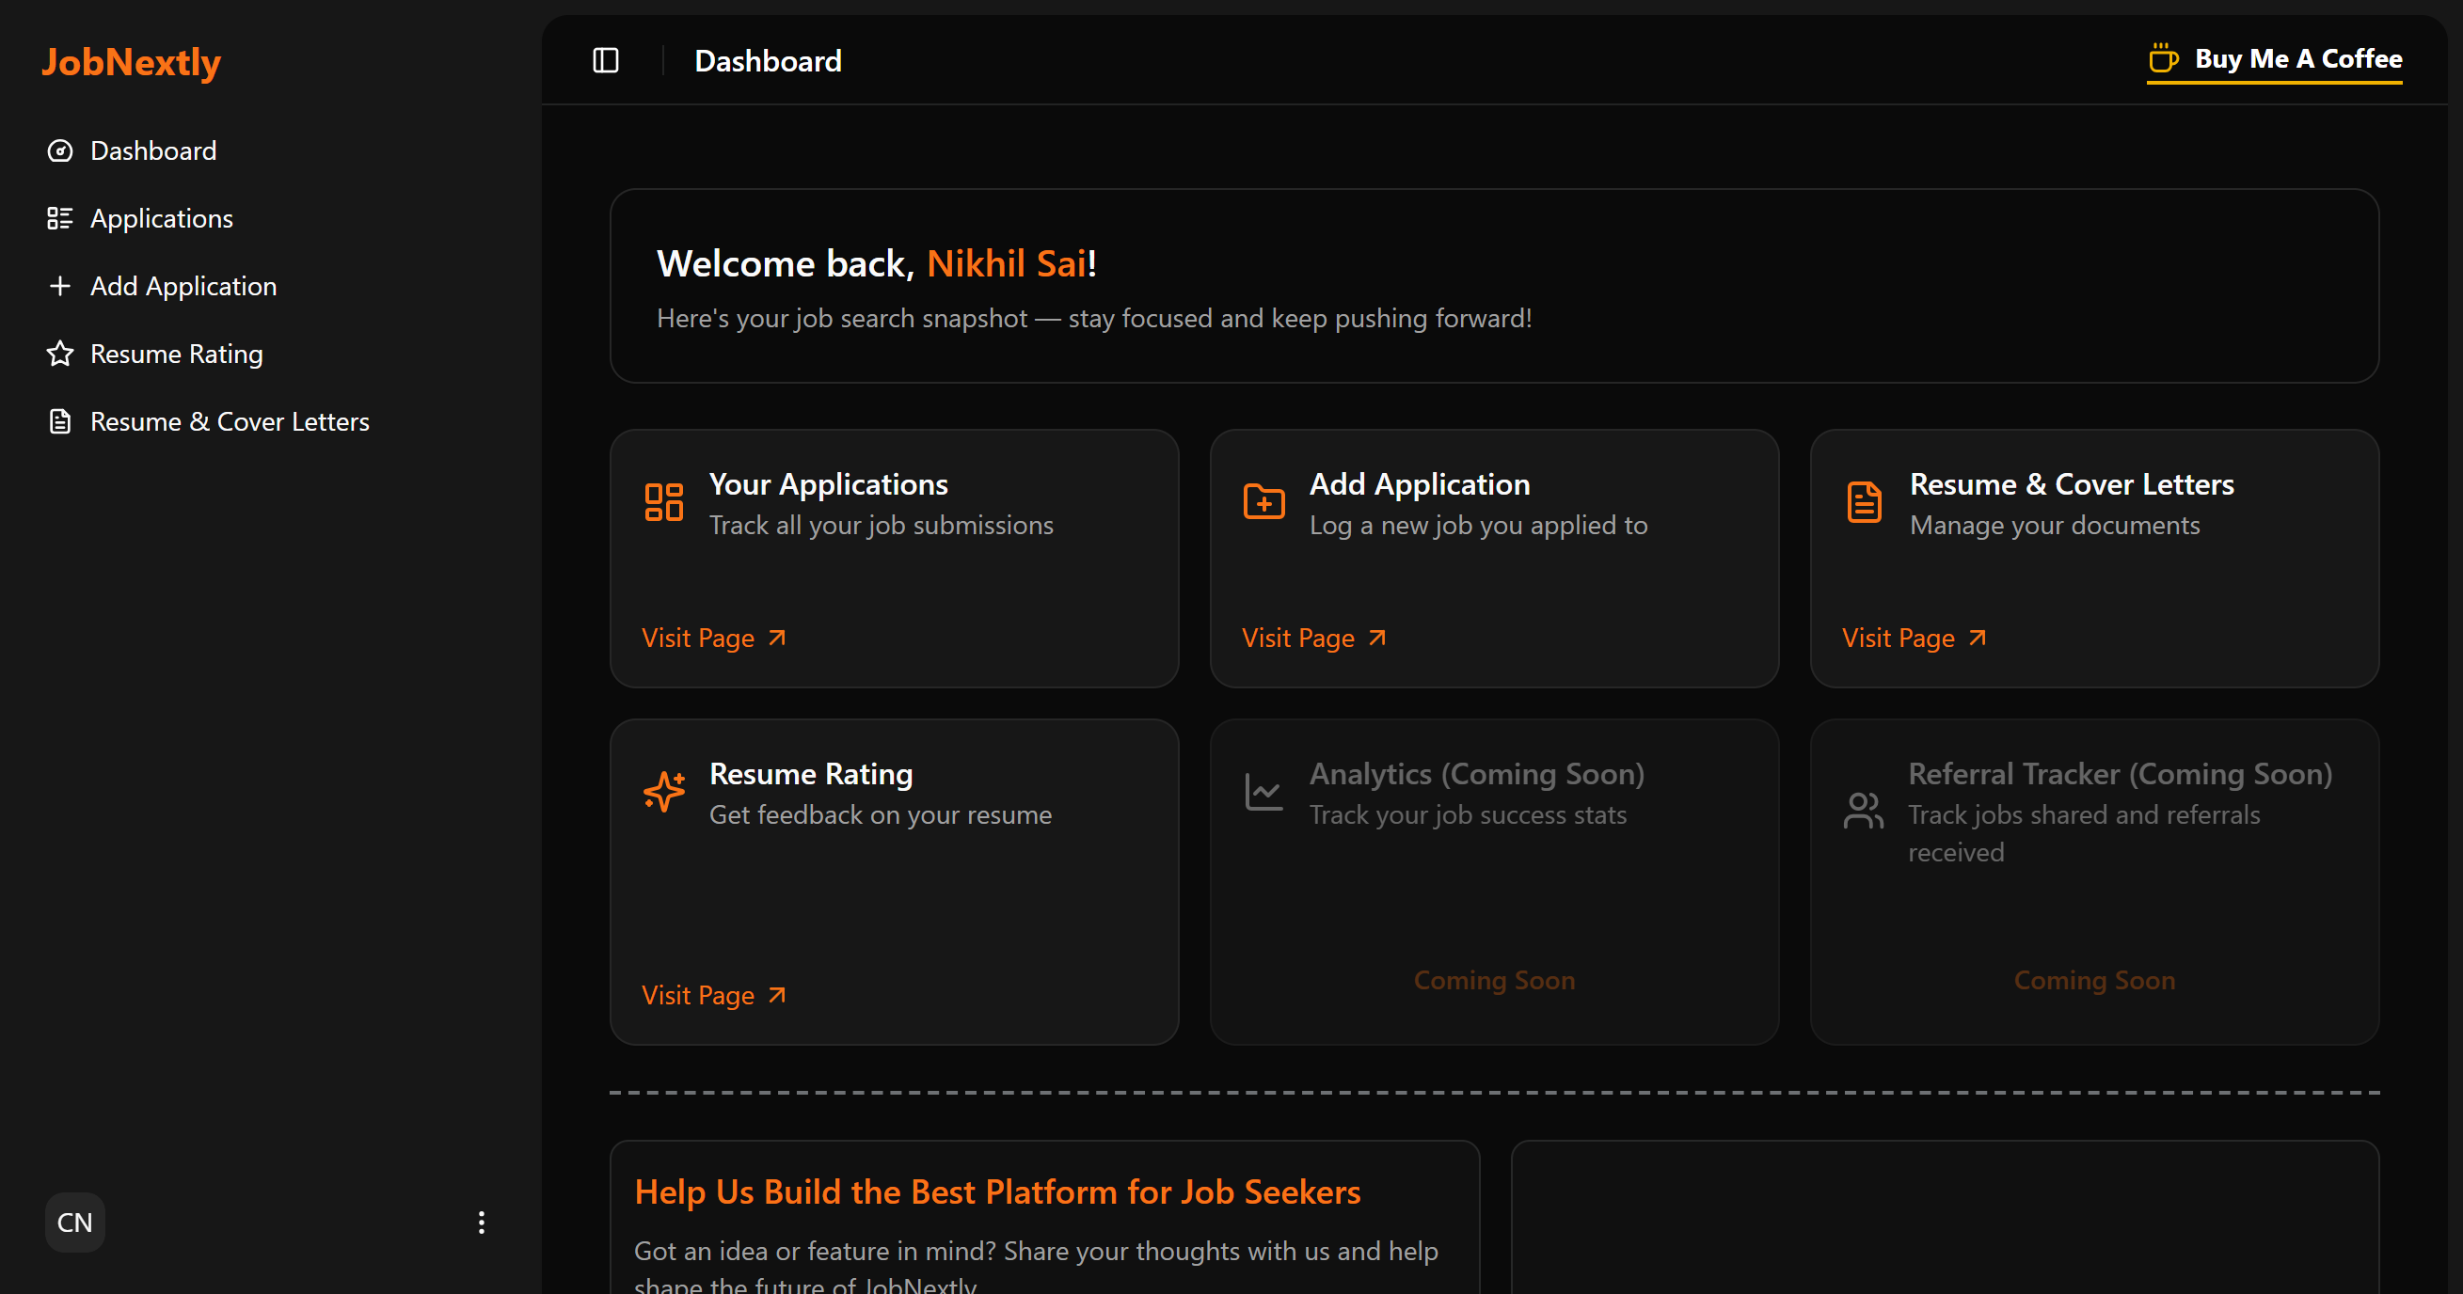Visit Page on Your Applications card
2463x1294 pixels.
(x=714, y=638)
